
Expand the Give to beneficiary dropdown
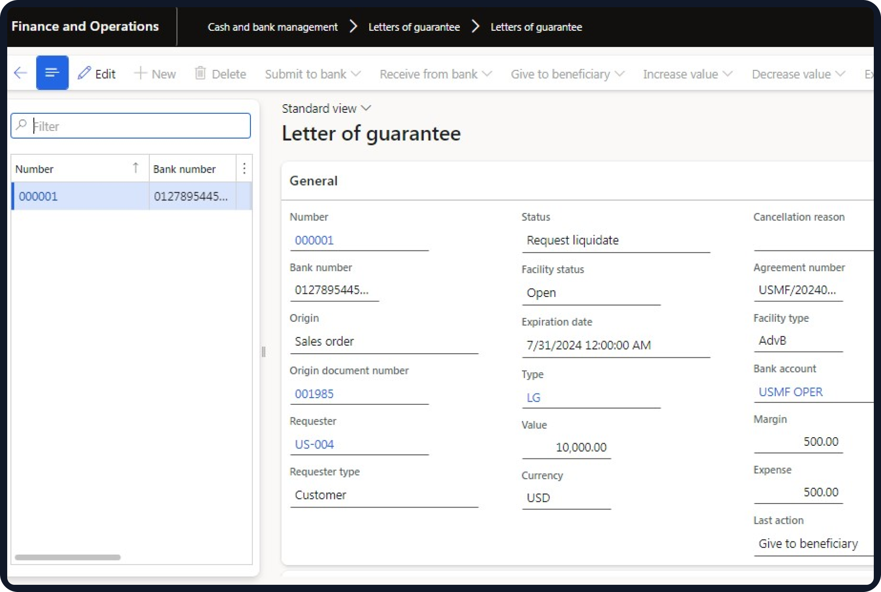point(620,74)
